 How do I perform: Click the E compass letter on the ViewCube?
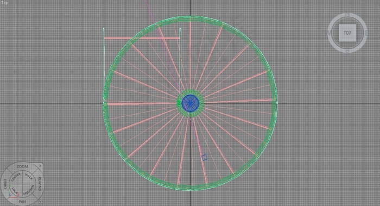click(366, 33)
